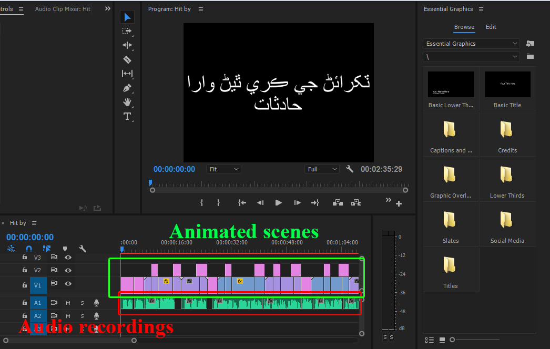550x349 pixels.
Task: Step back one frame
Action: click(260, 203)
